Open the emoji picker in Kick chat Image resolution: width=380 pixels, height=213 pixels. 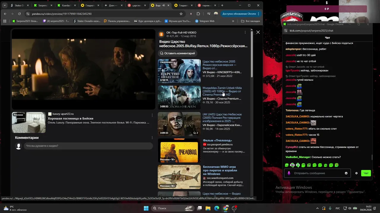point(346,173)
